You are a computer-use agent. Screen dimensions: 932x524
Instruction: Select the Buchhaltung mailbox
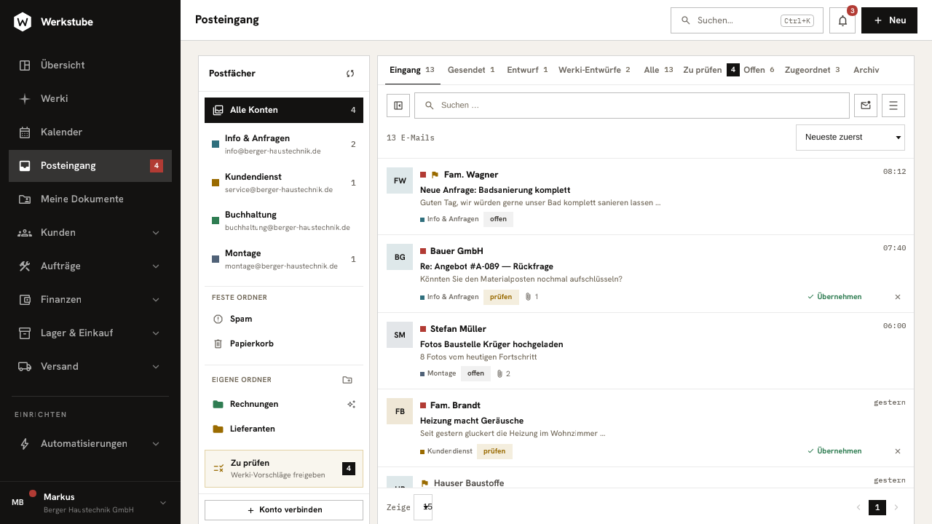284,221
